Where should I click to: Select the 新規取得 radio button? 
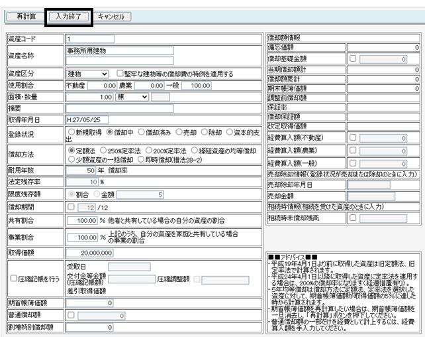[71, 132]
